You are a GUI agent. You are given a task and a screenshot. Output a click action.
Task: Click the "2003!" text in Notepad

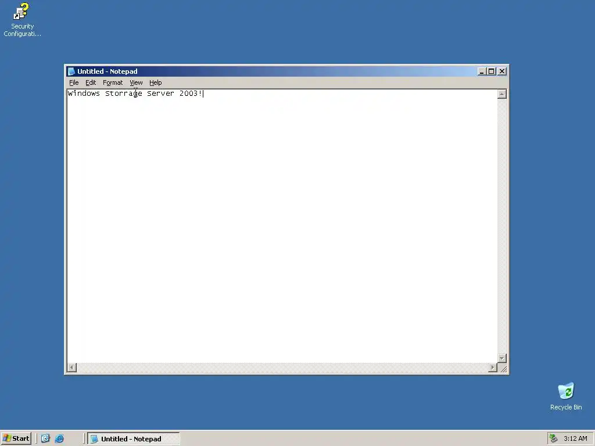191,93
